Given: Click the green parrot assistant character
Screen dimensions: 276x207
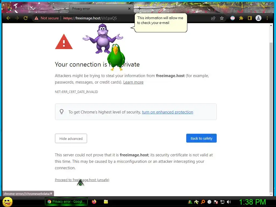Looking at the screenshot, I should coord(116,57).
